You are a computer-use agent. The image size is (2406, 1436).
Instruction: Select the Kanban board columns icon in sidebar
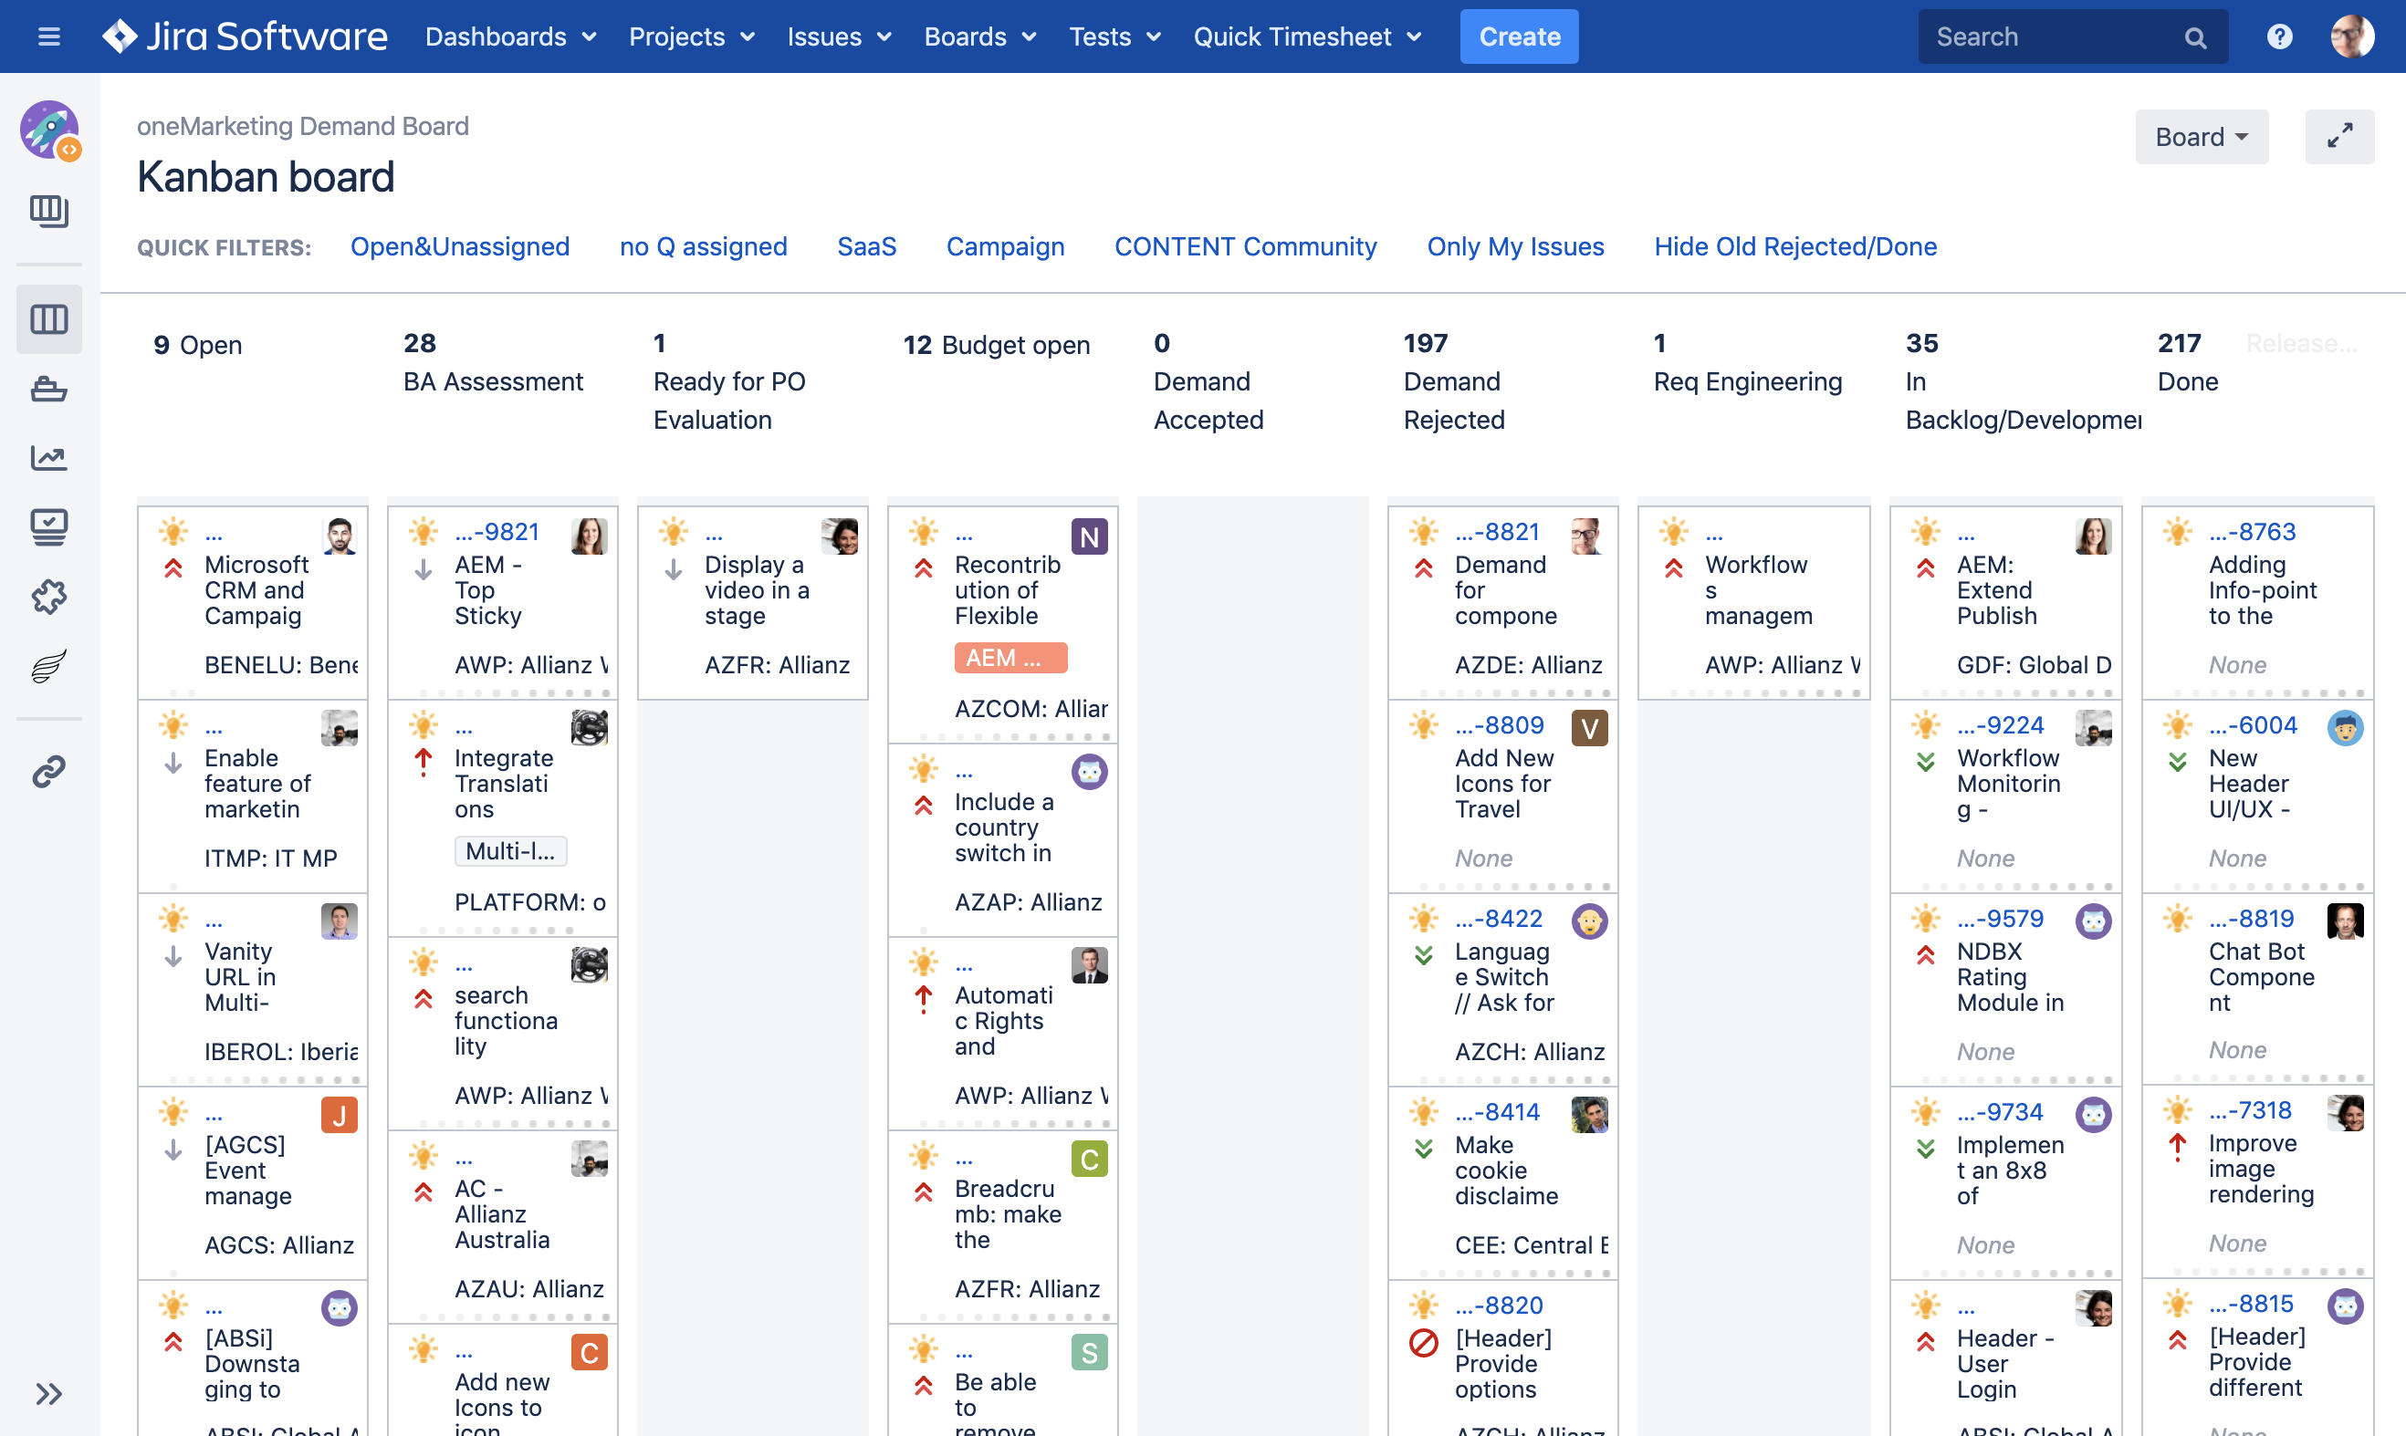click(x=49, y=318)
